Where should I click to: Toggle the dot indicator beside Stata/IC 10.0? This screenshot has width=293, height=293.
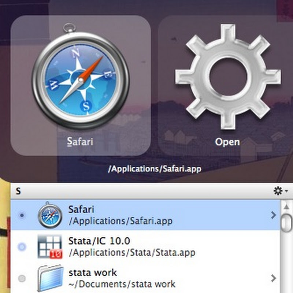pos(22,247)
